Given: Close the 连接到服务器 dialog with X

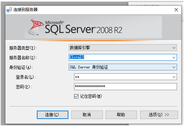Looking at the screenshot, I should [x=176, y=10].
